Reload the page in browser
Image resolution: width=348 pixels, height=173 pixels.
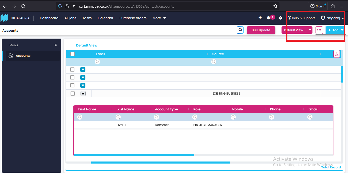(23, 6)
